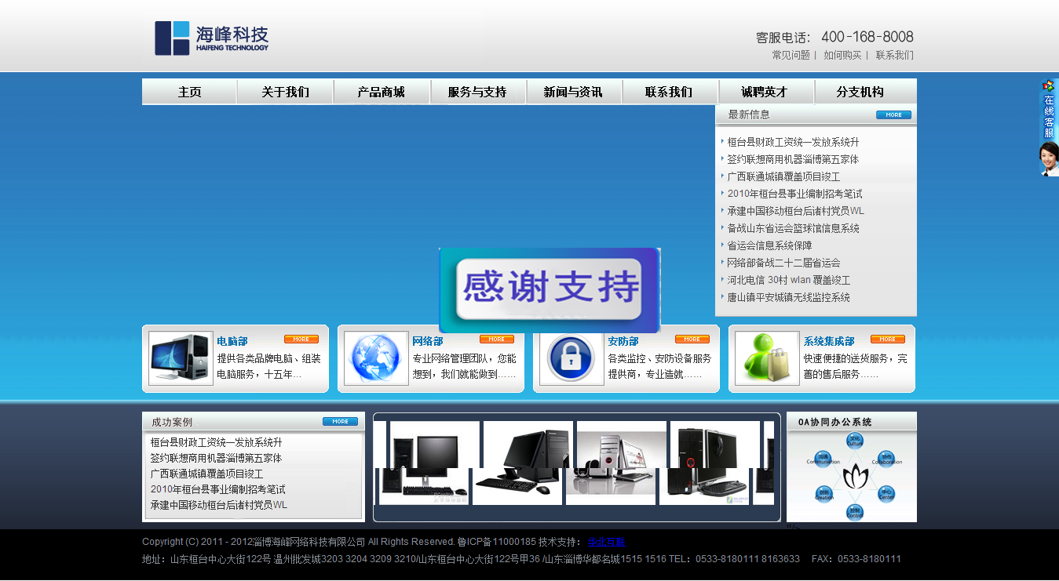This screenshot has height=581, width=1059.
Task: Open the 主页 menu item
Action: click(189, 92)
